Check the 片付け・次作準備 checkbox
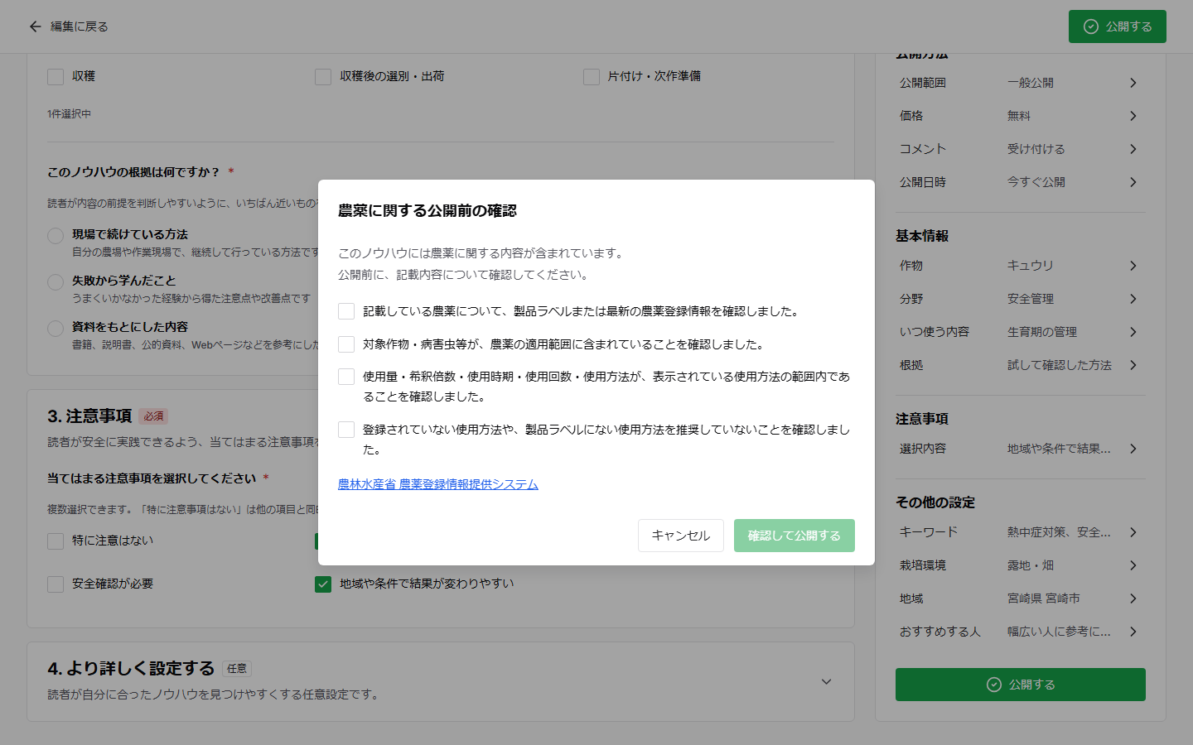This screenshot has height=745, width=1193. coord(592,77)
